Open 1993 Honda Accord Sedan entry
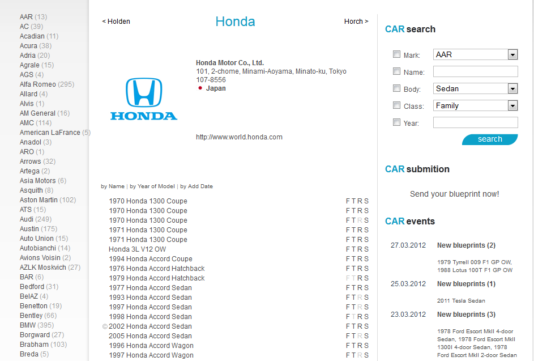This screenshot has height=361, width=534. click(x=150, y=298)
